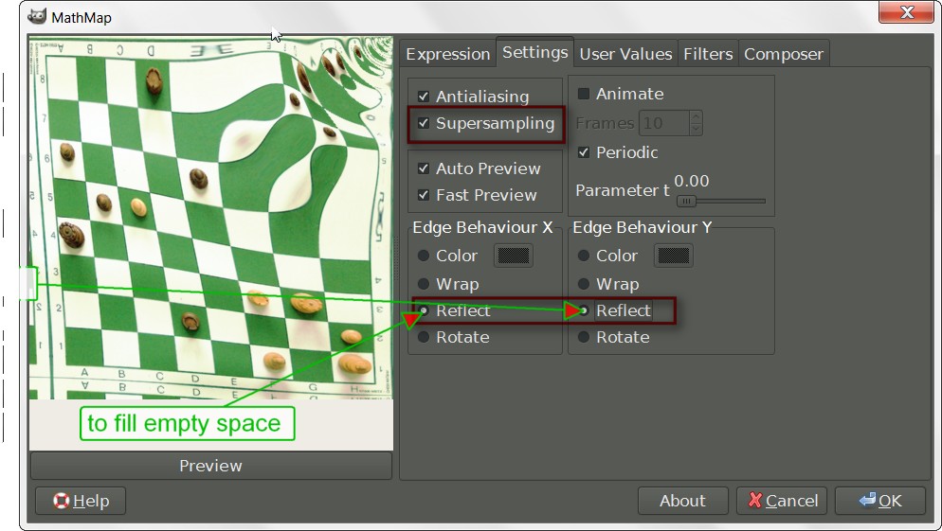This screenshot has width=942, height=531.
Task: Open Help with the lifebuoy button
Action: (81, 501)
